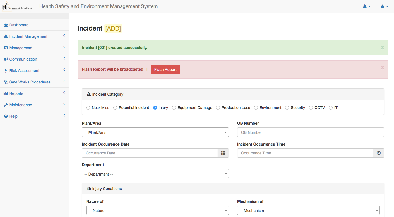Expand the Risk Assessment sidebar menu
This screenshot has height=217, width=394.
[25, 71]
